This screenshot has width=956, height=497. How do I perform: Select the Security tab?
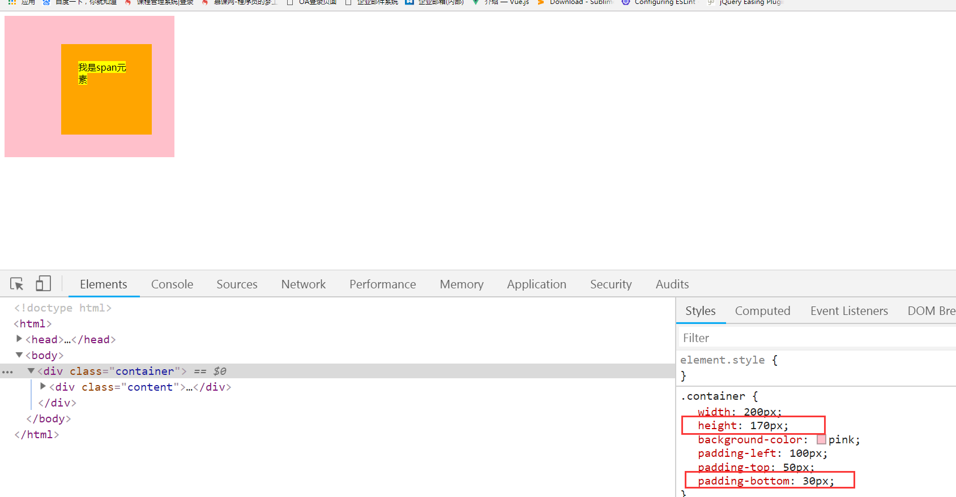tap(611, 284)
